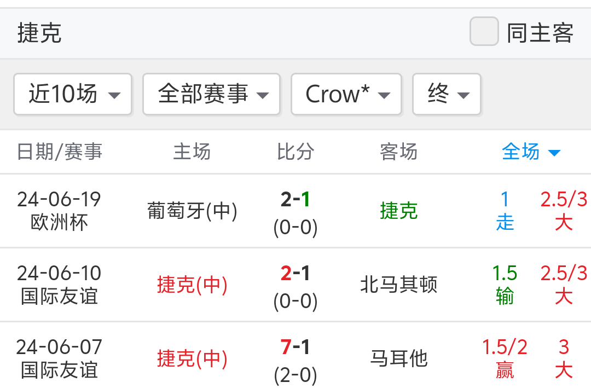The image size is (591, 388).
Task: Open 捷克 away team in Euro match
Action: coord(399,211)
